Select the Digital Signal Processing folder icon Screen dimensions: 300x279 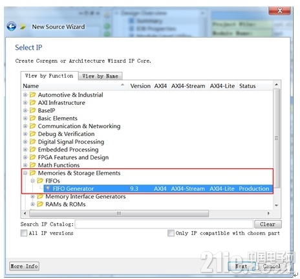(32, 142)
